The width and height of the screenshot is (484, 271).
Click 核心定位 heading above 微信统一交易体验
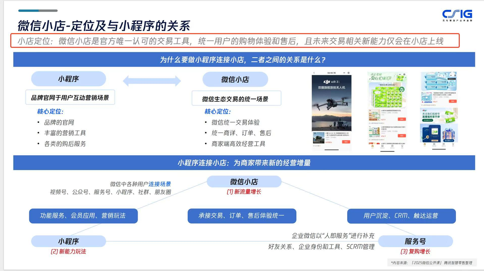click(x=217, y=112)
